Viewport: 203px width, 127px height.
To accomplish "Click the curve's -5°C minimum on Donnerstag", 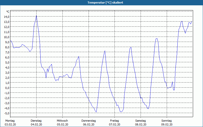I will (x=96, y=112).
